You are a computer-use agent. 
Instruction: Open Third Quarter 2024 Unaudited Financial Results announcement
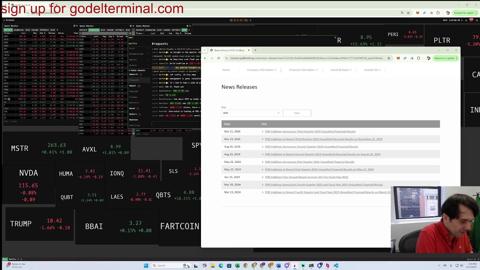point(310,132)
